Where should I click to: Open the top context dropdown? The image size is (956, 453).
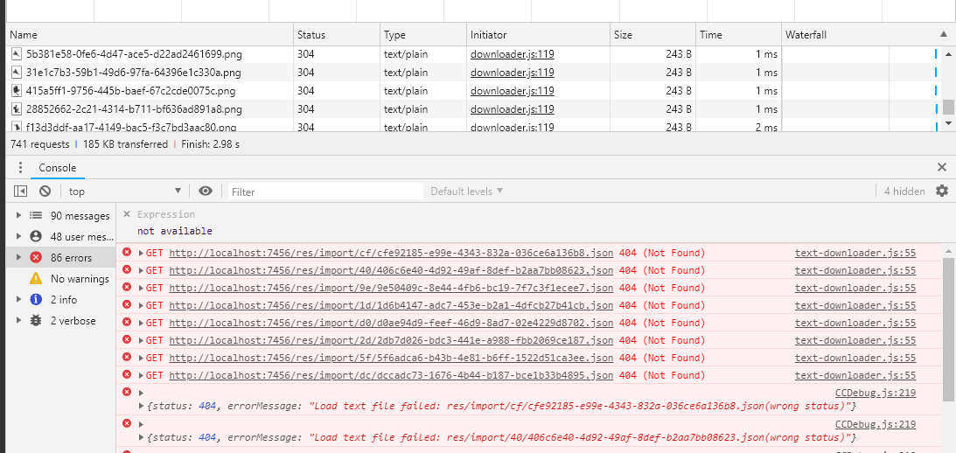click(x=124, y=192)
